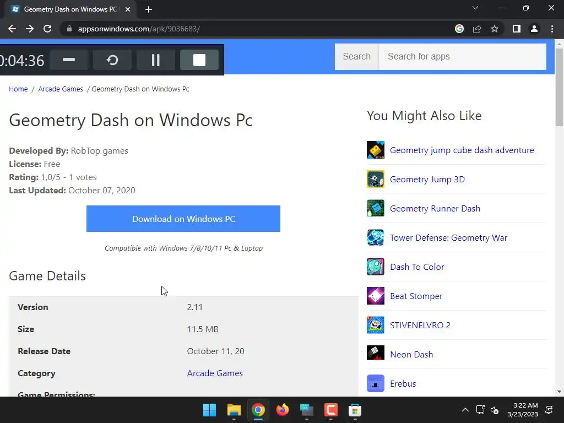This screenshot has width=564, height=423.
Task: Click the Dash To Color icon
Action: (x=376, y=267)
